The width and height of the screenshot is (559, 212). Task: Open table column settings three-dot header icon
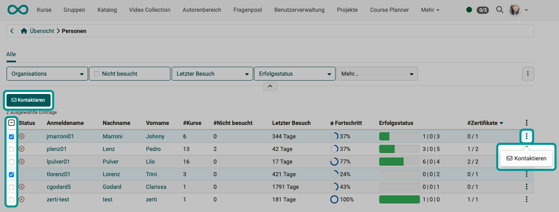[527, 123]
